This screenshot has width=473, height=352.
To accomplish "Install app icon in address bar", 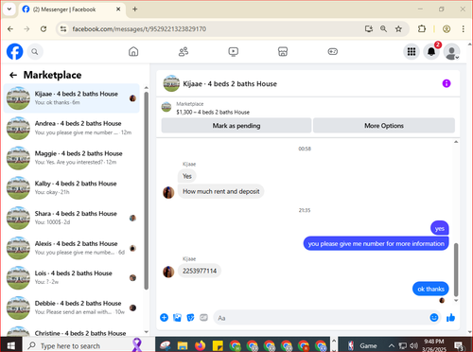I will coord(369,29).
